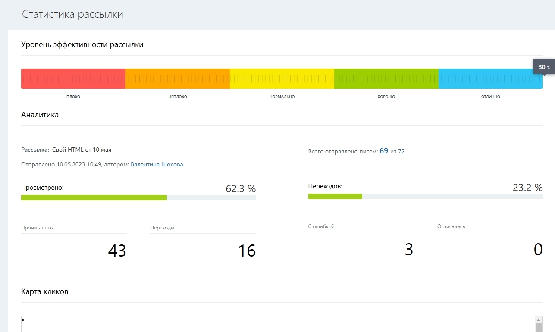Open the 72 total recipients link
Image resolution: width=555 pixels, height=332 pixels.
click(x=401, y=152)
